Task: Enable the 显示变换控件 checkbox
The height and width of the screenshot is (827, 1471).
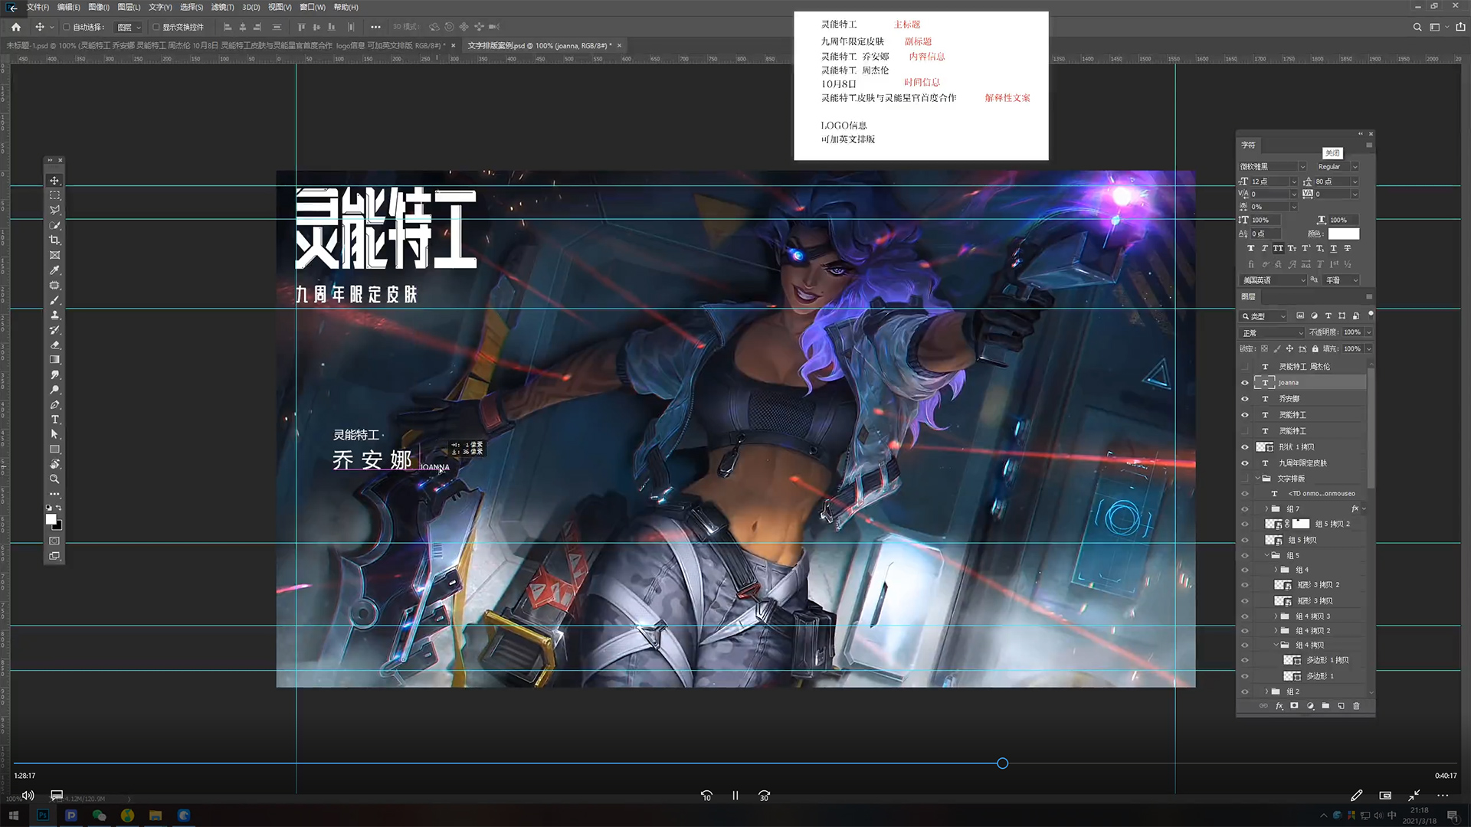Action: tap(156, 27)
